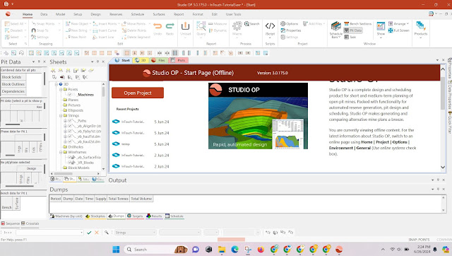The height and width of the screenshot is (256, 452).
Task: Toggle the Pit Data window button
Action: pyautogui.click(x=353, y=30)
